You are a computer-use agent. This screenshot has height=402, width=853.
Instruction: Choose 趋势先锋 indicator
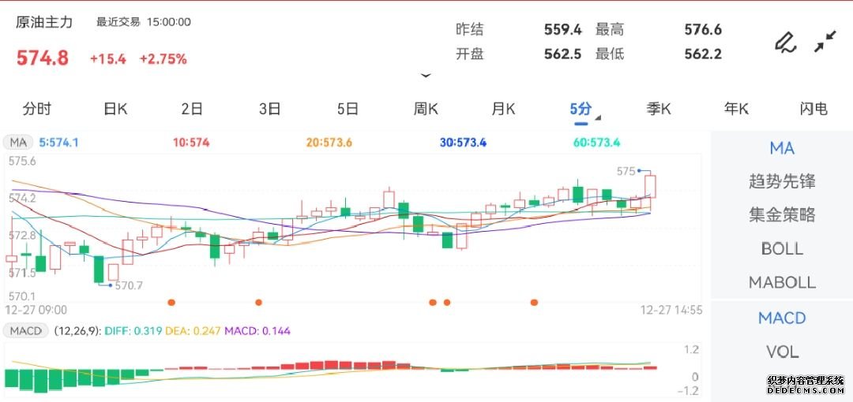pyautogui.click(x=782, y=181)
